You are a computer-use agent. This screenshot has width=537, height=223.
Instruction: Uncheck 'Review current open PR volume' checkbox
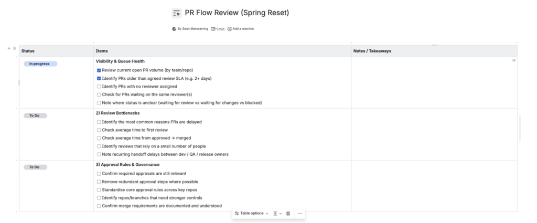click(99, 70)
